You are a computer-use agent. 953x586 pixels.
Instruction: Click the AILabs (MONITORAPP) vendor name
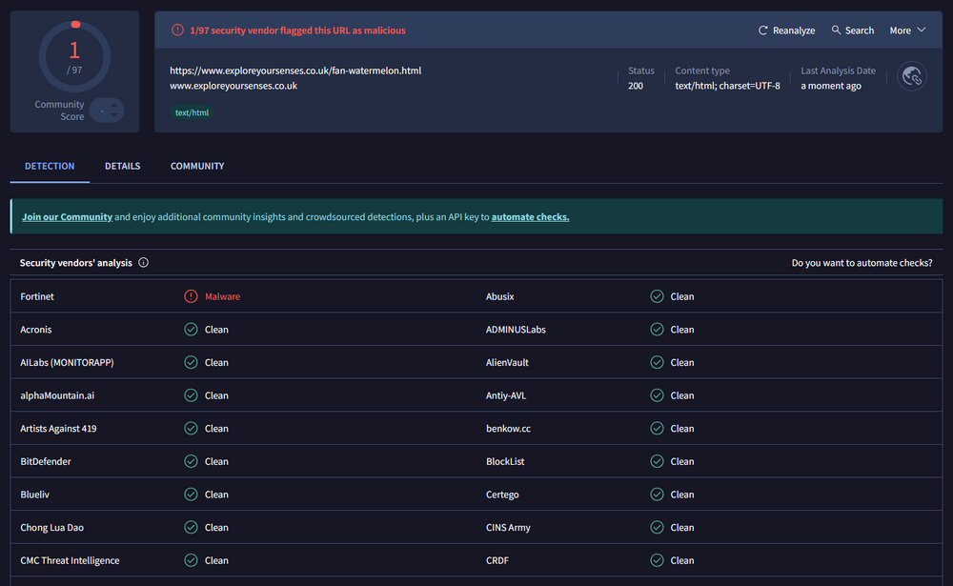pos(67,362)
